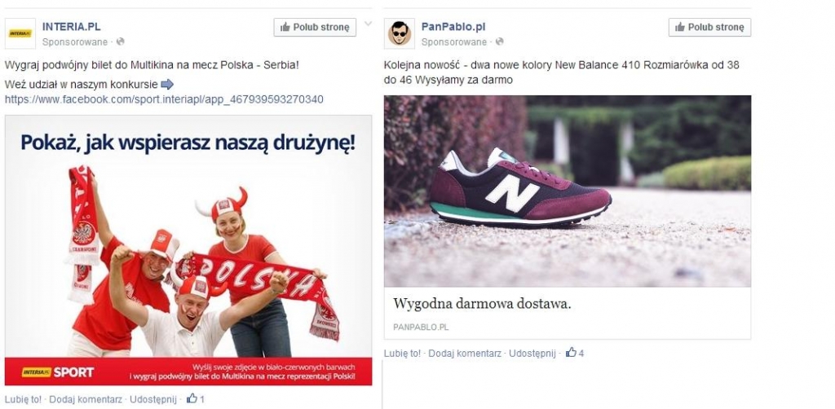Like the PanPablo.pl page with Polub stronę

point(710,27)
